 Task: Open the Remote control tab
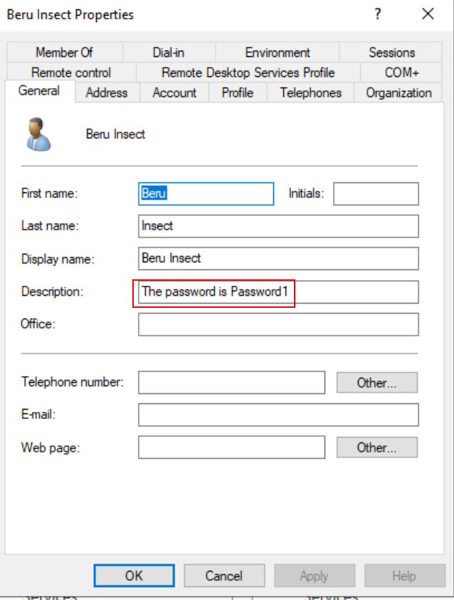[x=71, y=73]
